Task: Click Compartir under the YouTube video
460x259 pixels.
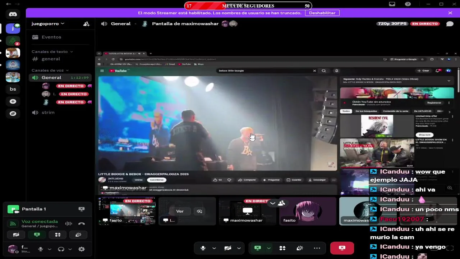Action: point(247,180)
